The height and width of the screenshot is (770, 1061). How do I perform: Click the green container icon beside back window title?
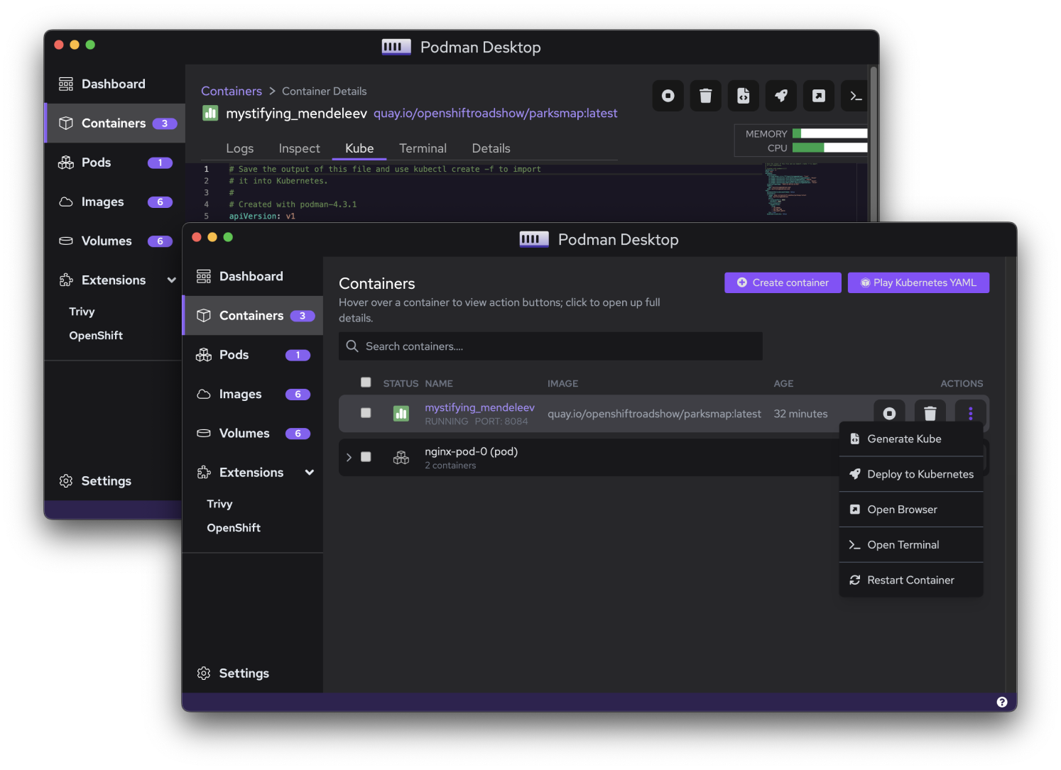[210, 113]
